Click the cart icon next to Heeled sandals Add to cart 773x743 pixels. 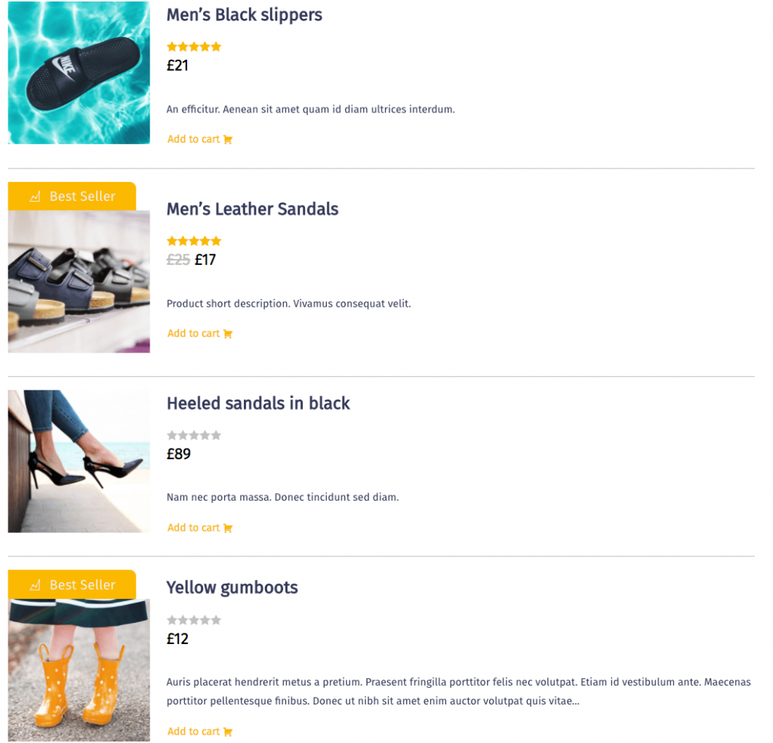click(x=229, y=527)
